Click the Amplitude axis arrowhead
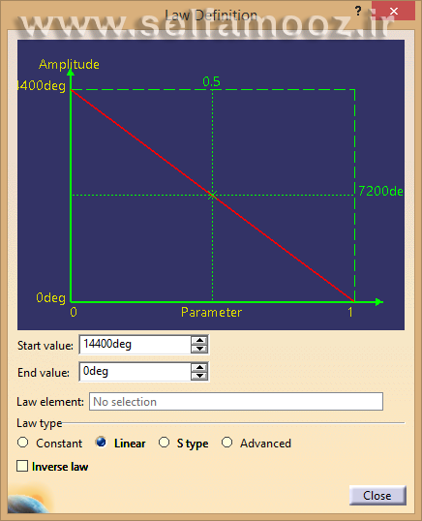 point(71,73)
